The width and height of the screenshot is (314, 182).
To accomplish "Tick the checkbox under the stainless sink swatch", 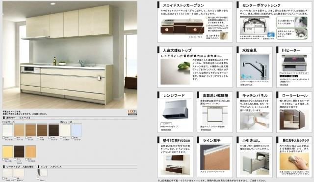I will coord(38,178).
